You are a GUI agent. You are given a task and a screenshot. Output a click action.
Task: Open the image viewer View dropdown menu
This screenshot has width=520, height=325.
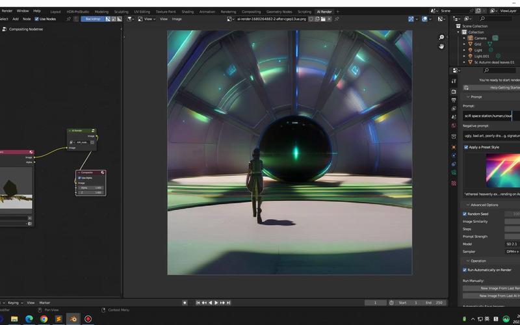(x=147, y=19)
